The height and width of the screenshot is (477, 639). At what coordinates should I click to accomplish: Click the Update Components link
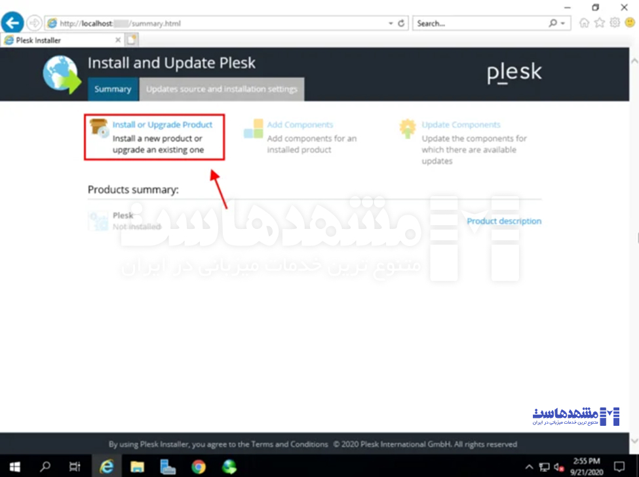461,125
